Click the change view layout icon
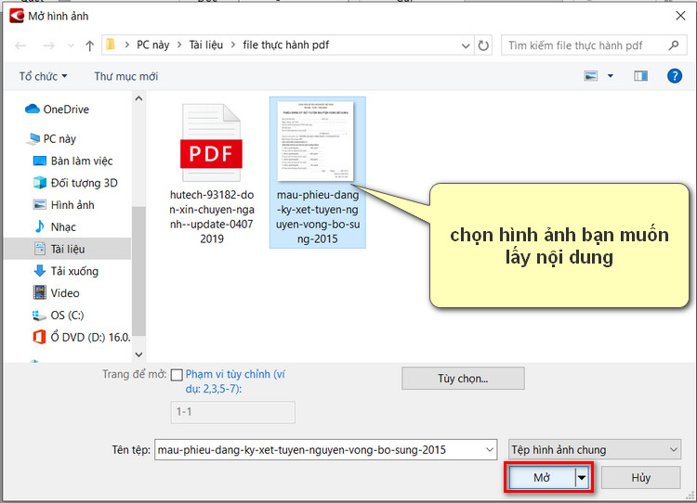Screen dimensions: 697x503 point(591,76)
